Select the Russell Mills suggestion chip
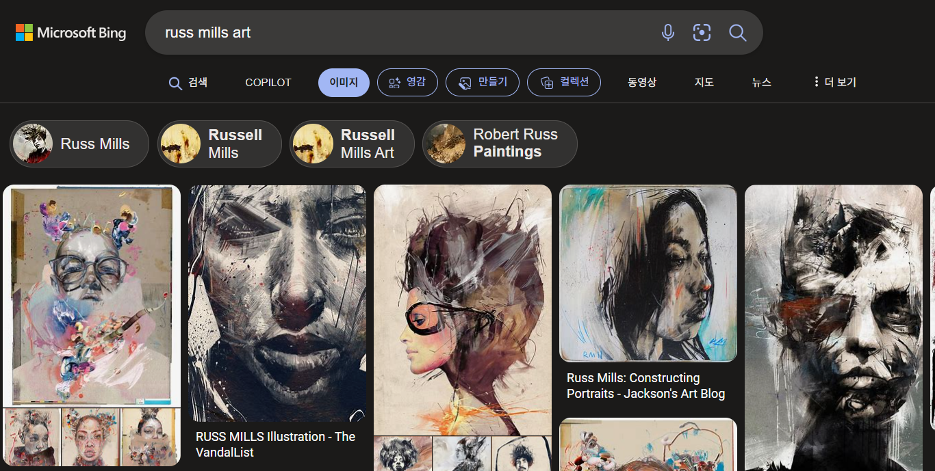This screenshot has height=471, width=935. tap(220, 144)
